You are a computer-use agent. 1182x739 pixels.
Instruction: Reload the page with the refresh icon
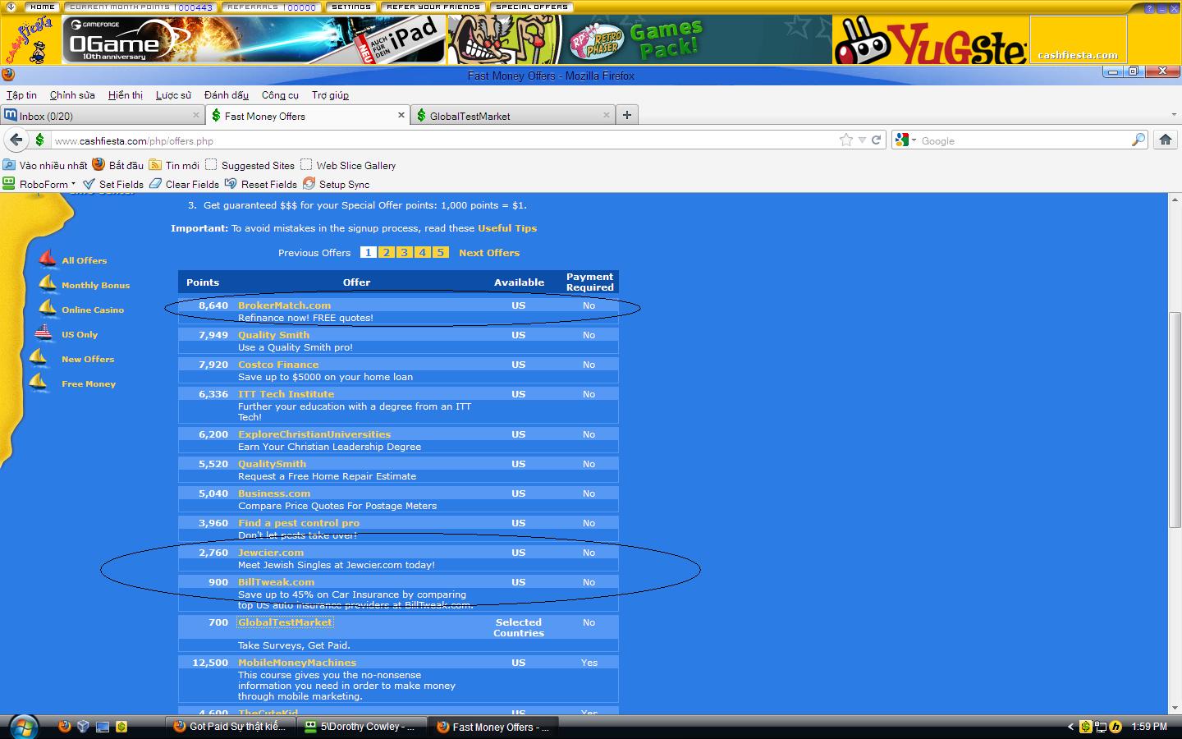click(876, 140)
